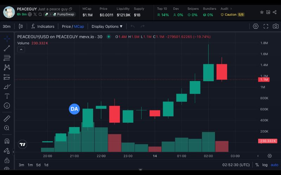Select the 5d date range
The image size is (281, 175).
click(38, 165)
